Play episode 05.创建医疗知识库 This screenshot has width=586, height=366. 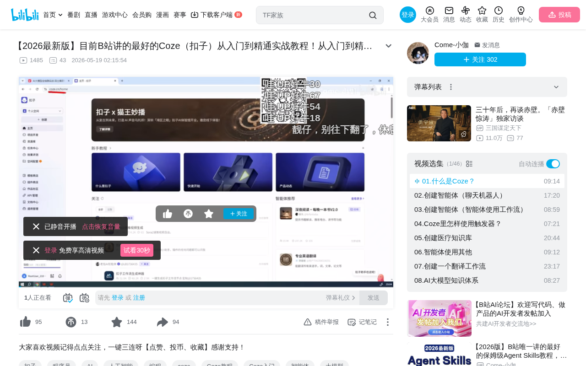[487, 238]
